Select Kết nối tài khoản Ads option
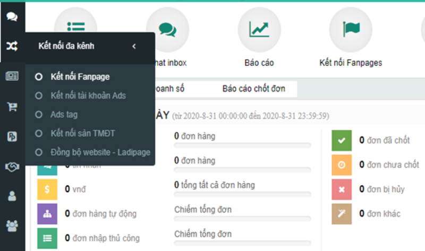This screenshot has width=425, height=251. pyautogui.click(x=88, y=96)
